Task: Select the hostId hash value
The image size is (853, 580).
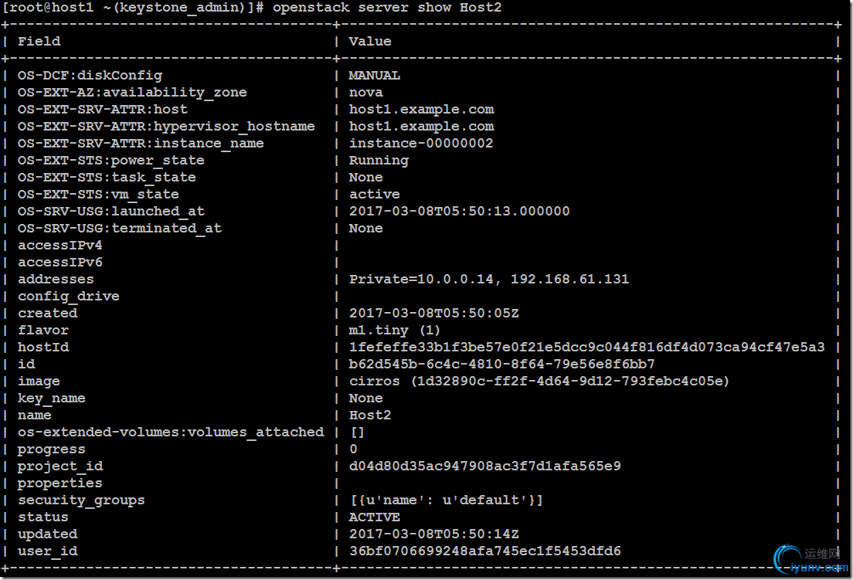Action: [x=586, y=347]
